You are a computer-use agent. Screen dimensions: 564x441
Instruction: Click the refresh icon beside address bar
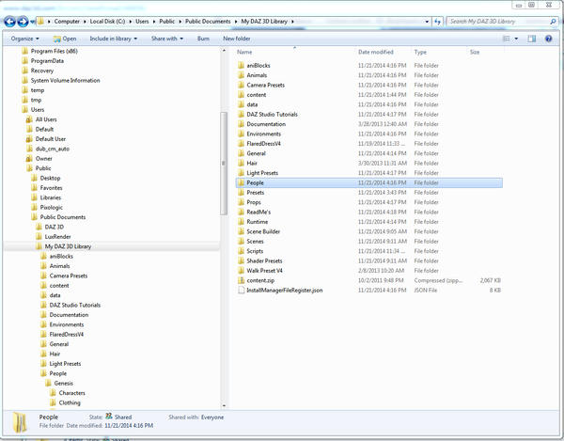tap(437, 22)
